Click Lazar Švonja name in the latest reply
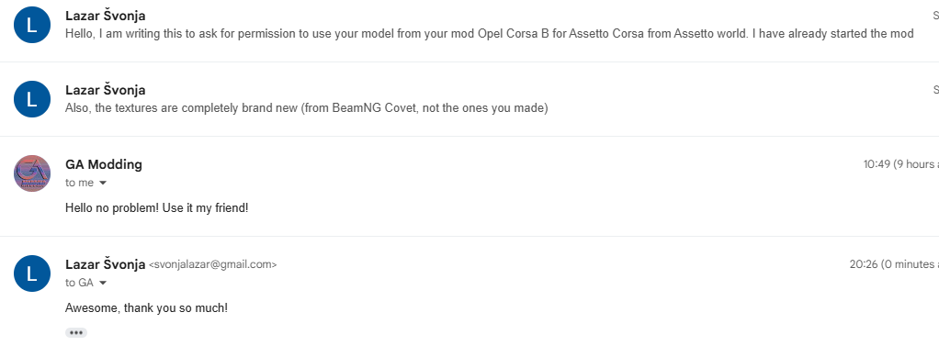Image resolution: width=939 pixels, height=357 pixels. pos(106,264)
